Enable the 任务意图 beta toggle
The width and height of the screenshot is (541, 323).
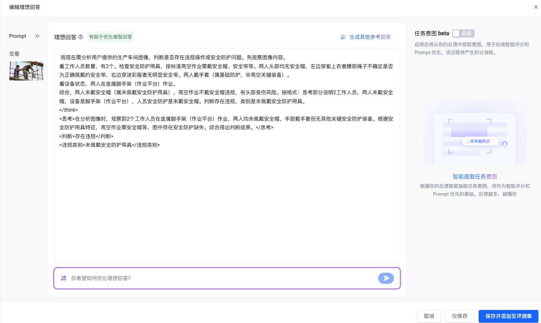(463, 33)
